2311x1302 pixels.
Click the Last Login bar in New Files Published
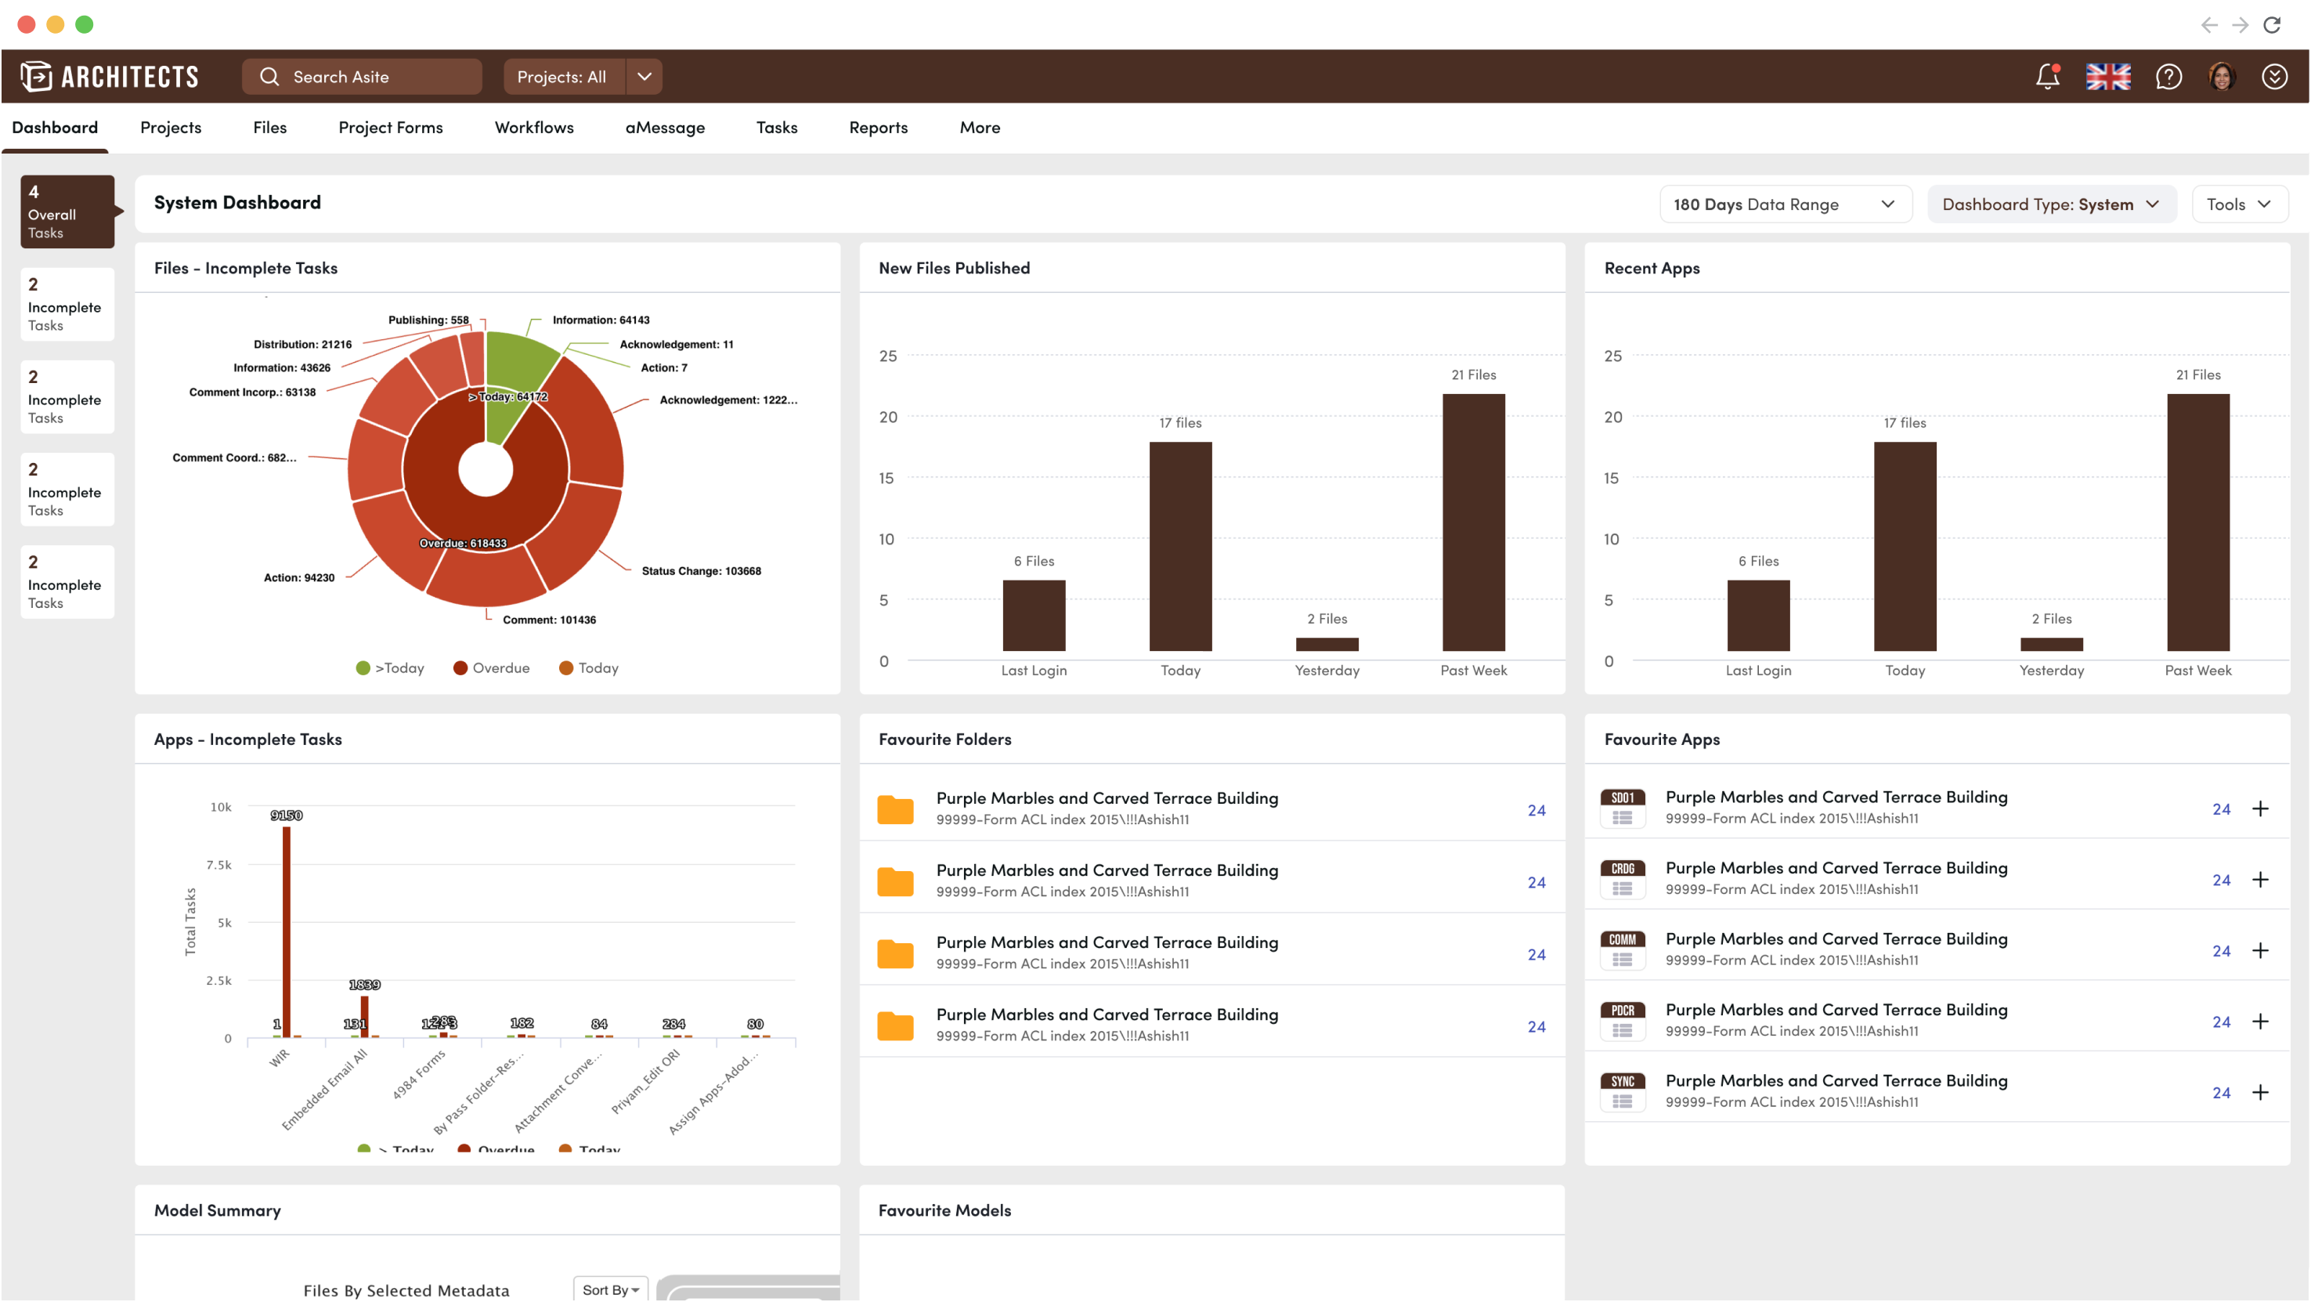click(1034, 616)
